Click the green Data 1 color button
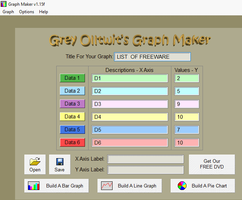This screenshot has width=242, height=200. click(72, 78)
